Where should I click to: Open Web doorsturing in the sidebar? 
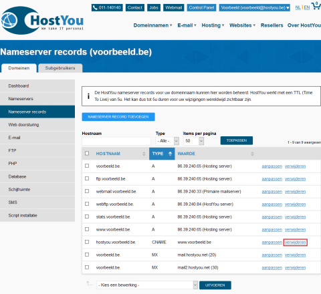[x=37, y=125]
